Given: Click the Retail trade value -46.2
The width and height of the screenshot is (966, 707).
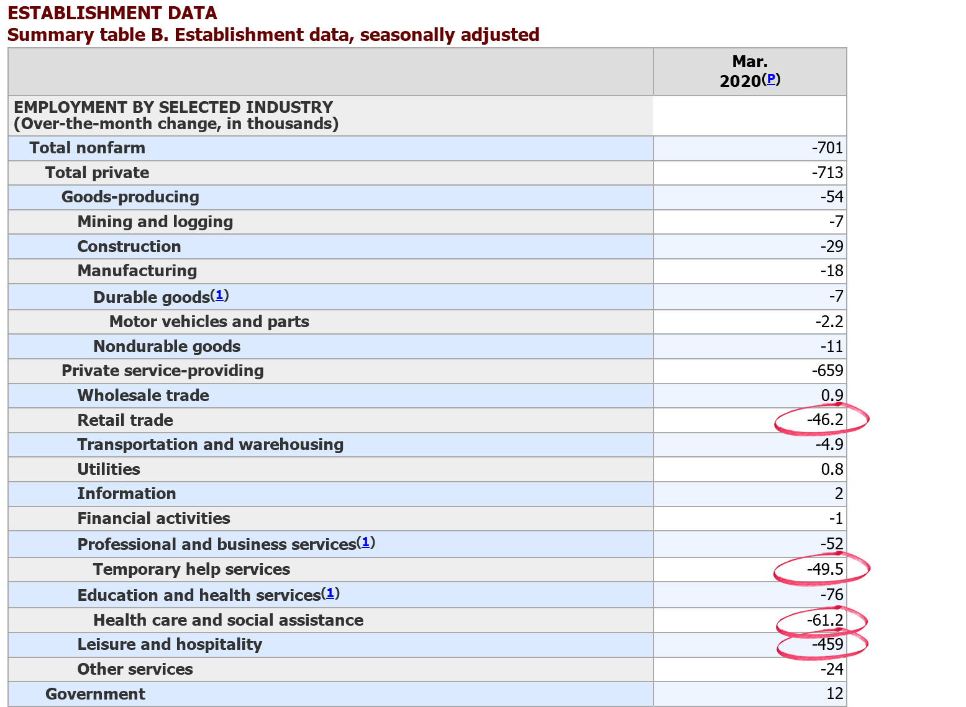Looking at the screenshot, I should click(825, 420).
